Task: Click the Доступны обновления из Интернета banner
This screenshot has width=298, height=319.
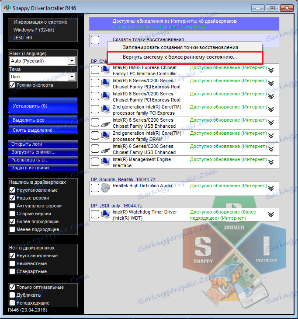Action: pos(184,24)
